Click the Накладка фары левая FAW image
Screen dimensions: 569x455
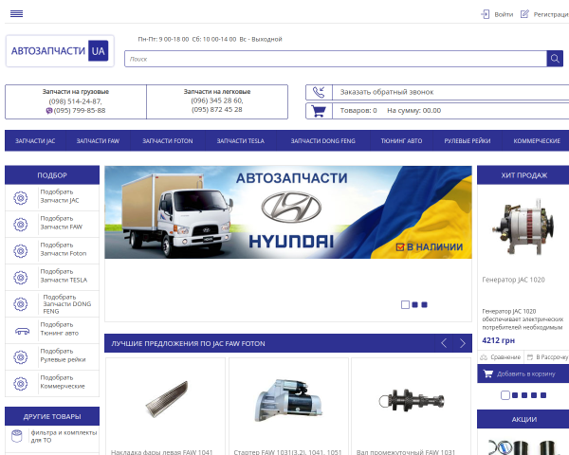pos(167,399)
